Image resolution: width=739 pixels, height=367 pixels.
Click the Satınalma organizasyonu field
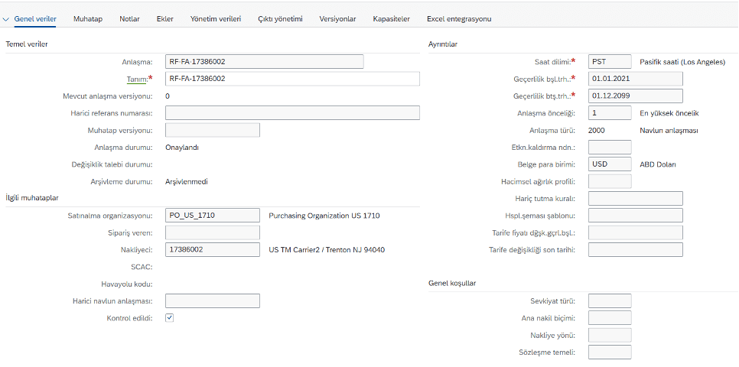coord(212,216)
